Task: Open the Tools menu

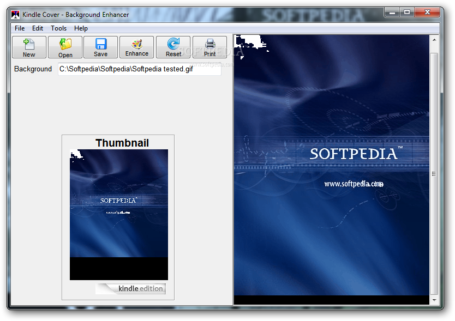Action: [58, 28]
